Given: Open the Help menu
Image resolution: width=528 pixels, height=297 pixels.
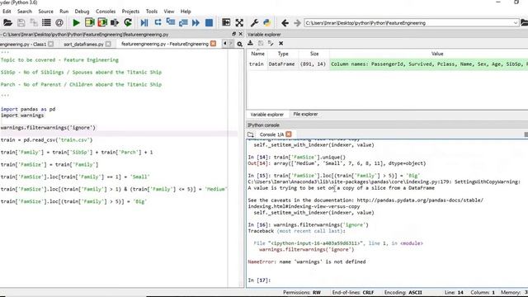Looking at the screenshot, I should [186, 12].
